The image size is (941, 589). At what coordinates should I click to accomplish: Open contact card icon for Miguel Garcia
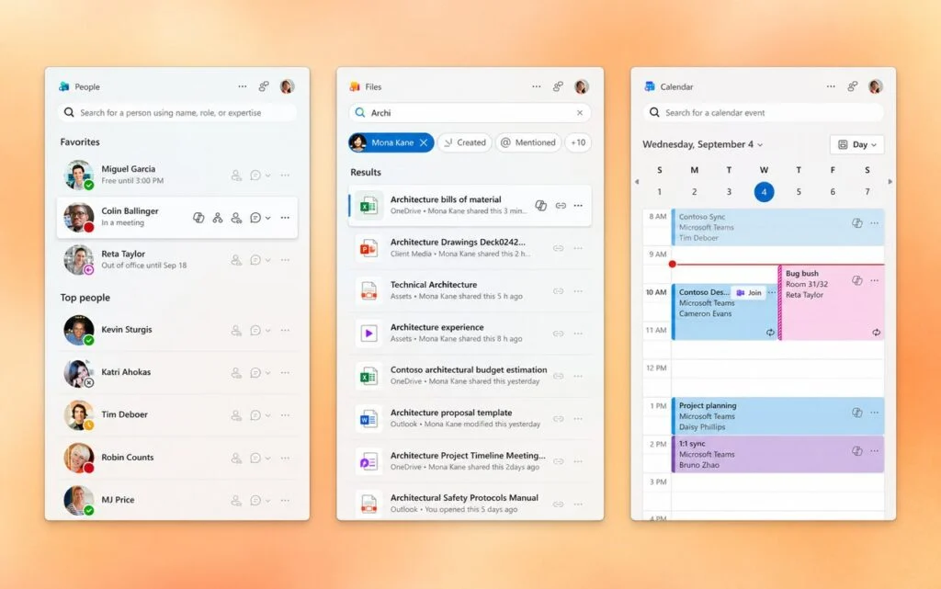click(x=236, y=176)
